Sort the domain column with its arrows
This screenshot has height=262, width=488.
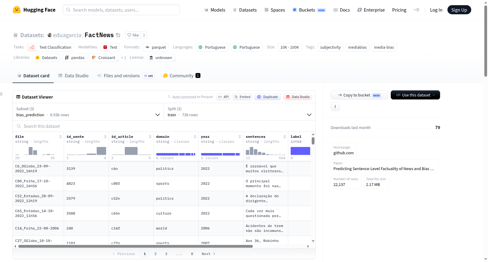(x=195, y=137)
